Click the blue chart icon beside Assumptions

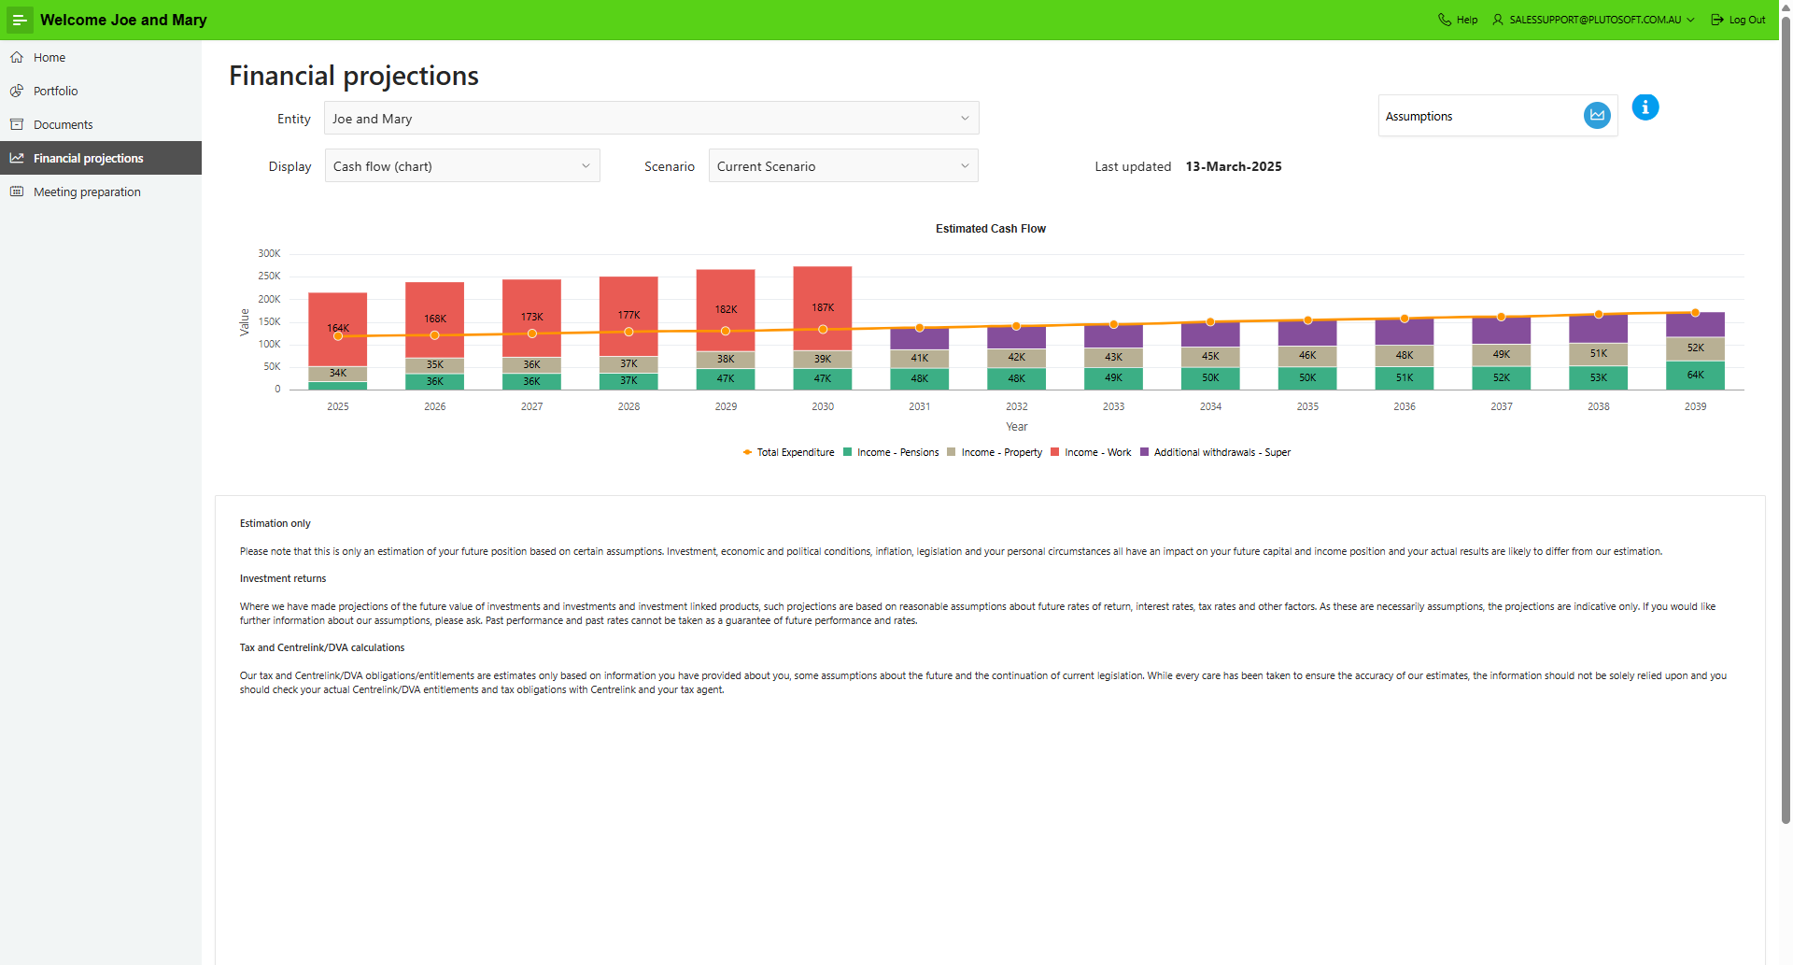click(1597, 115)
